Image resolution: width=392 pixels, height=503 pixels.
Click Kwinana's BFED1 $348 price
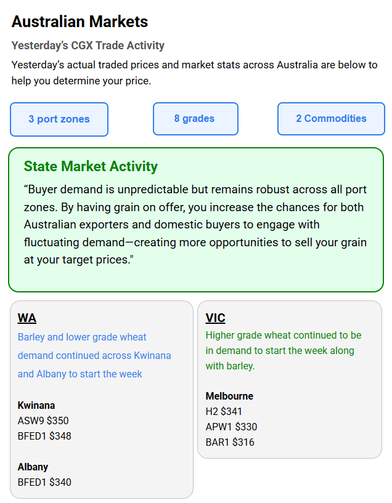click(44, 436)
